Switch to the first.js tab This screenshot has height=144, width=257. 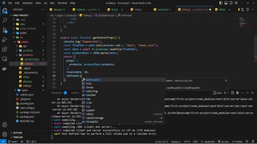click(x=114, y=10)
